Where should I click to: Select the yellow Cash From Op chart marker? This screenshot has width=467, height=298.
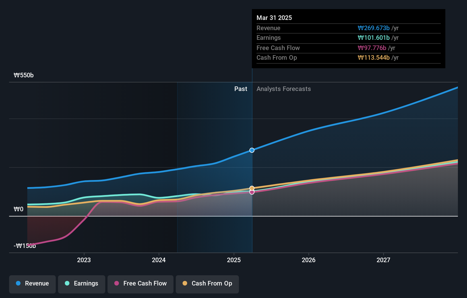[251, 188]
